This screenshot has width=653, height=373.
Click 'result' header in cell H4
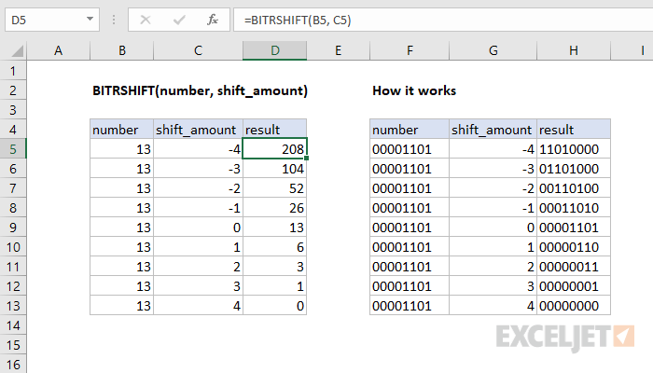[x=574, y=130]
